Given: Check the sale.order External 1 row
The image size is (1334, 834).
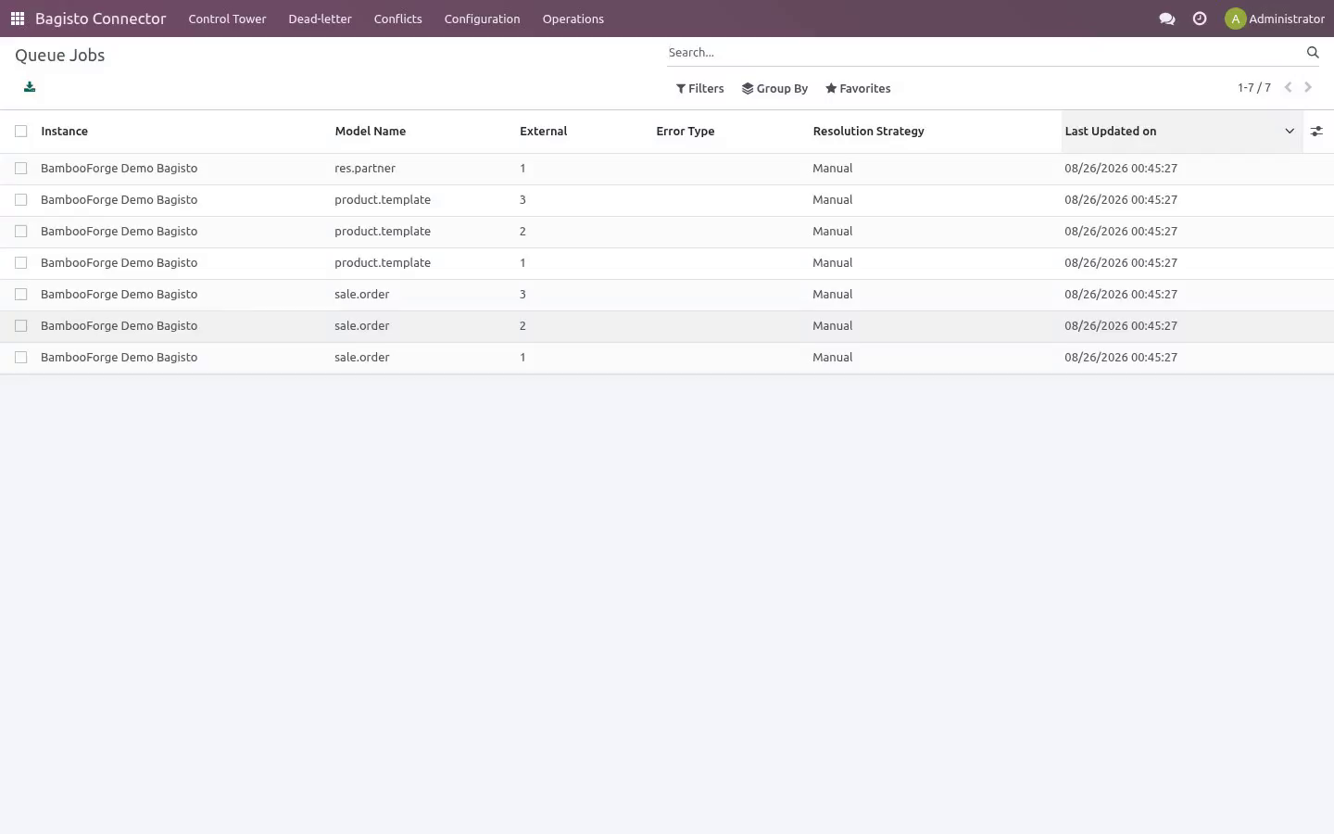Looking at the screenshot, I should [x=21, y=358].
